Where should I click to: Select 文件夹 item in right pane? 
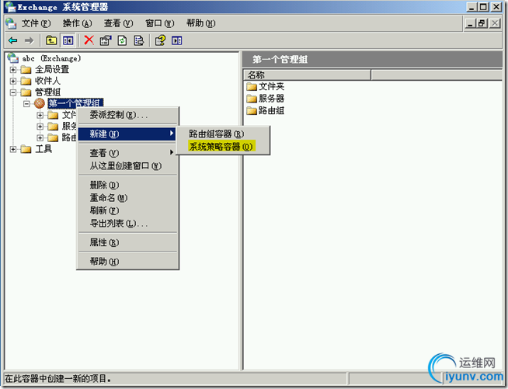point(271,86)
